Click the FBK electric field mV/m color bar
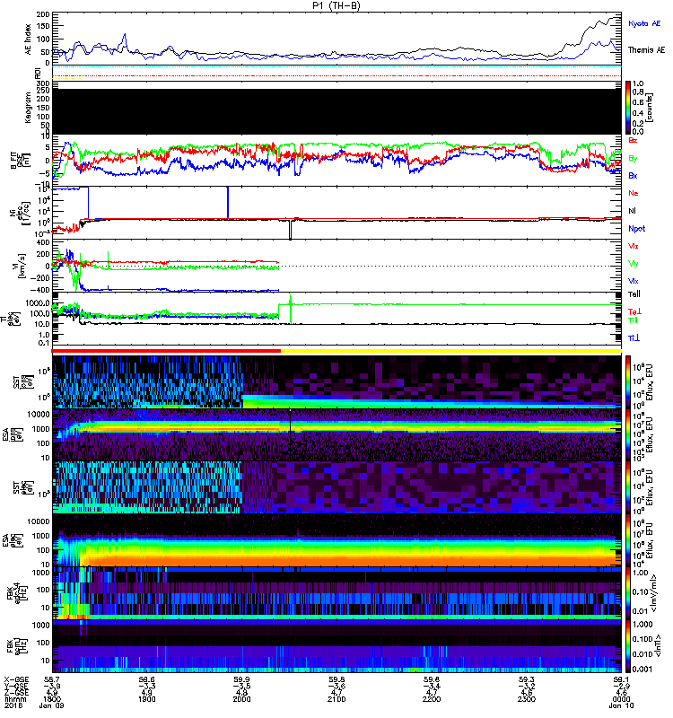Screen dimensions: 673x718 (x=628, y=593)
